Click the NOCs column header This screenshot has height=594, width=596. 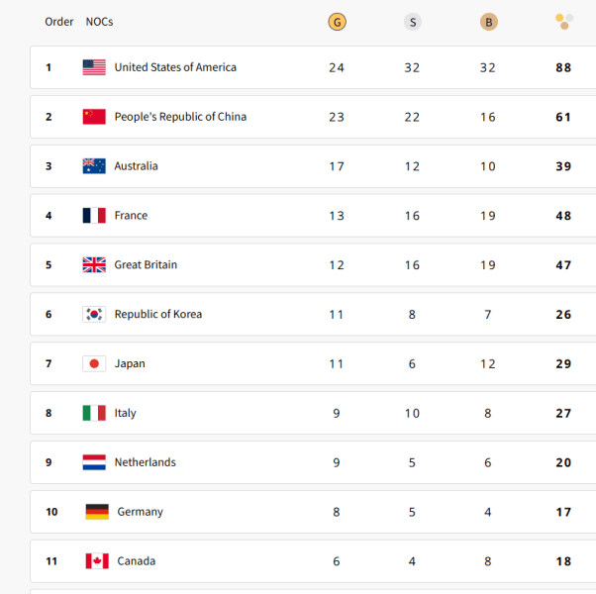click(x=99, y=22)
